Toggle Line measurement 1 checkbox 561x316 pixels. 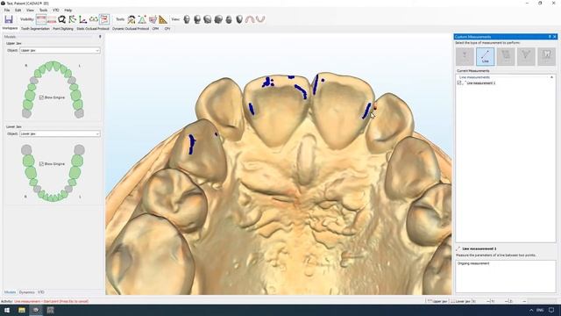click(x=459, y=83)
